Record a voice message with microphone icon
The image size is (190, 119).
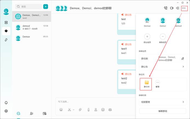(x=89, y=110)
